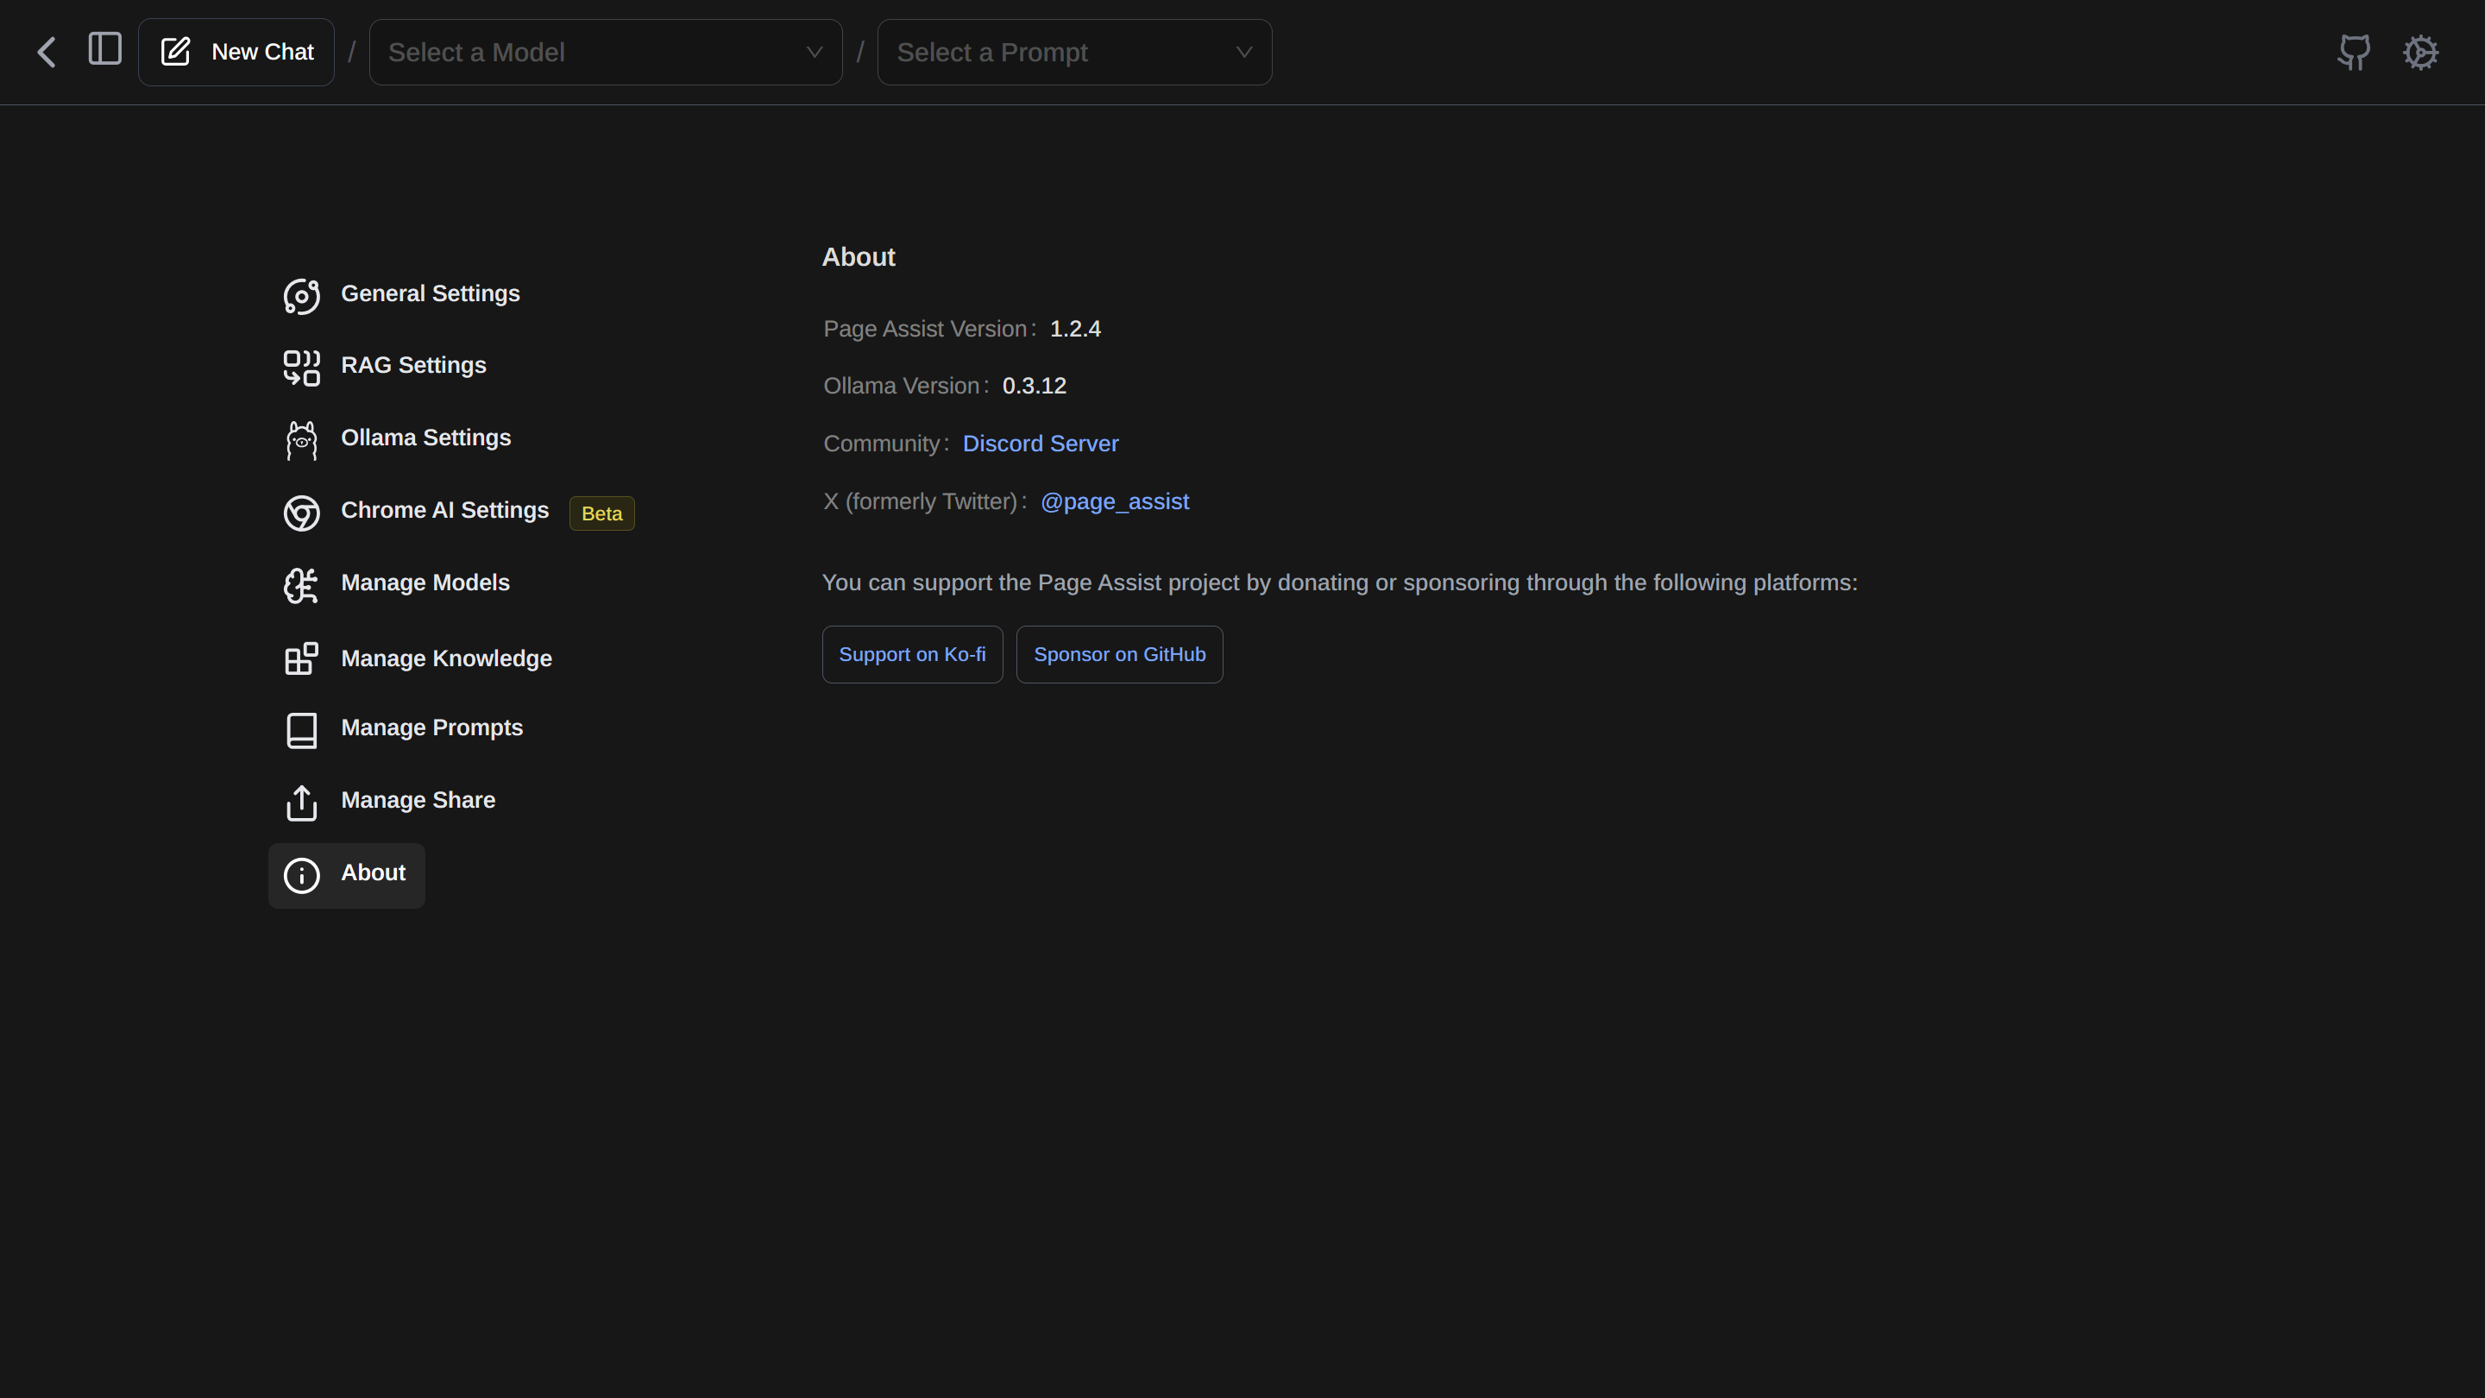This screenshot has width=2485, height=1398.
Task: Click Sponsor on GitHub button
Action: pyautogui.click(x=1119, y=654)
